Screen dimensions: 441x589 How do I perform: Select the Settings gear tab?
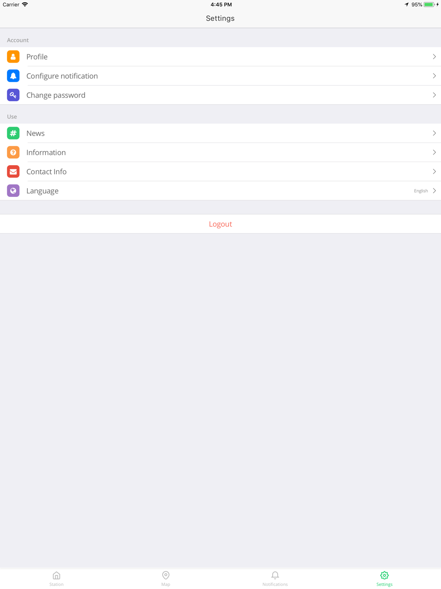click(385, 579)
